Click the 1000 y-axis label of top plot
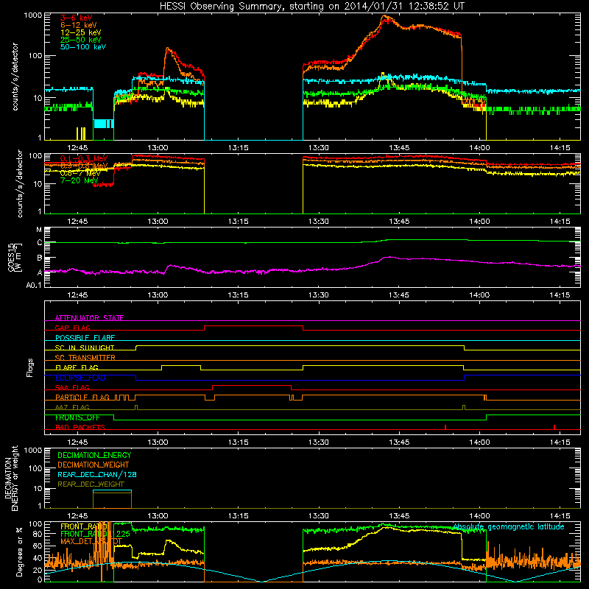This screenshot has height=589, width=589. 33,15
